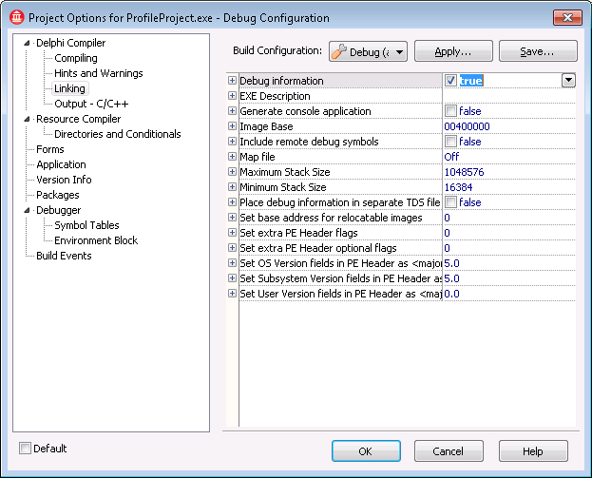Click the Project Options title bar icon
Screen dimensions: 592x478
pos(15,17)
